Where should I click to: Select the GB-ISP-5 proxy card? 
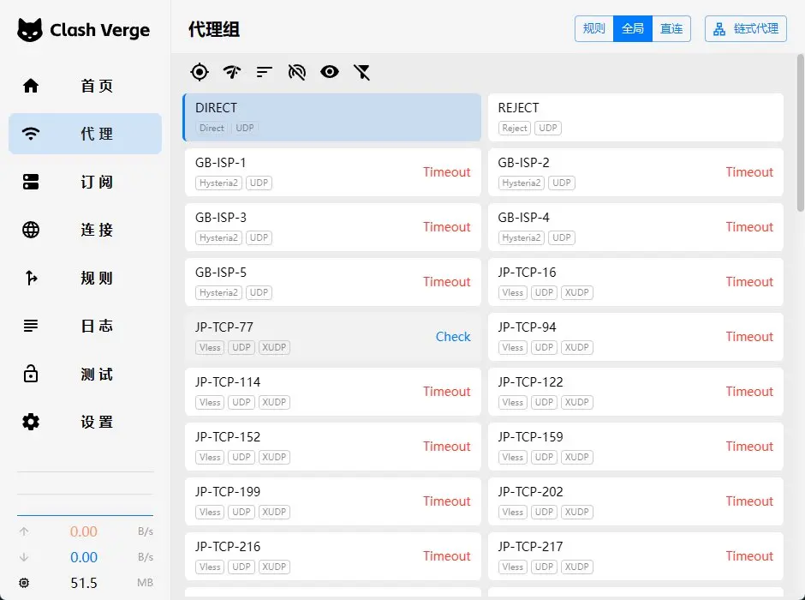(x=332, y=282)
